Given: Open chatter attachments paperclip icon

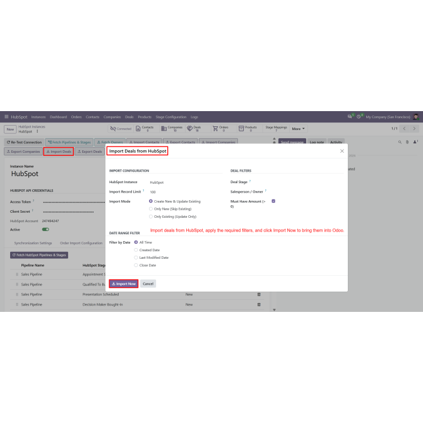Looking at the screenshot, I should tap(407, 142).
